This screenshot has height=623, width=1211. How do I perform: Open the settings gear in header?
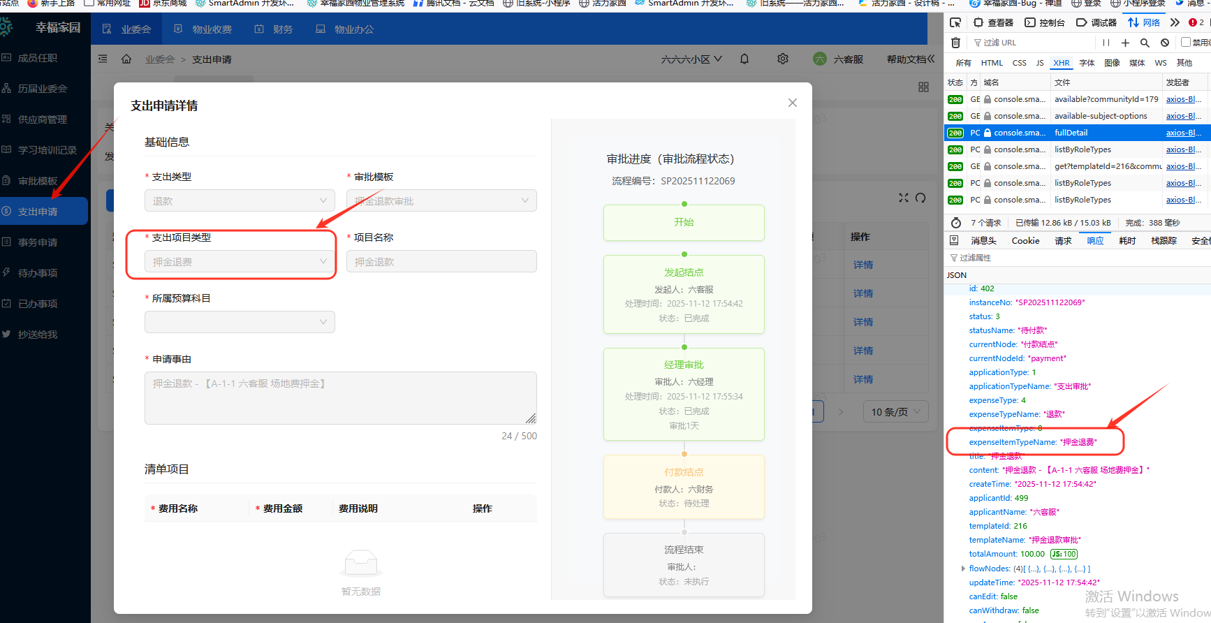(783, 59)
